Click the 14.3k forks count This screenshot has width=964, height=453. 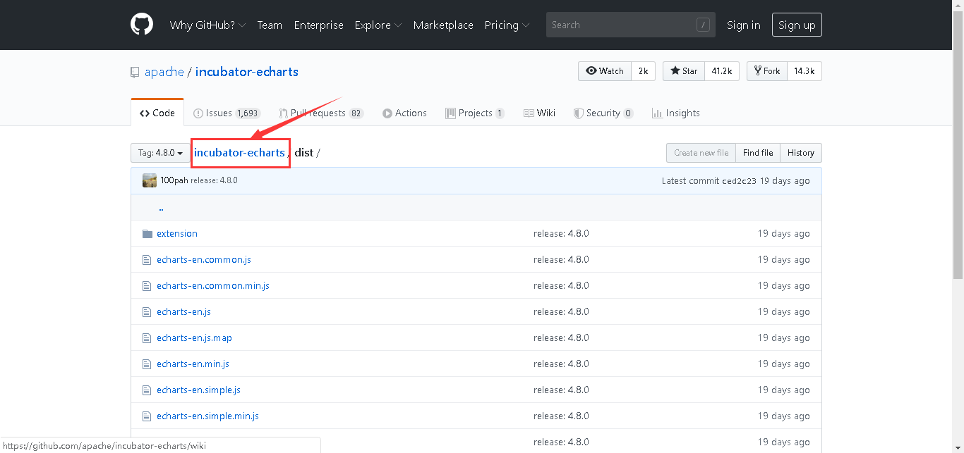(x=805, y=71)
